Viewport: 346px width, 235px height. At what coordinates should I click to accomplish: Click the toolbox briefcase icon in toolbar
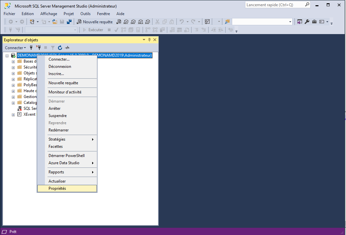point(314,22)
